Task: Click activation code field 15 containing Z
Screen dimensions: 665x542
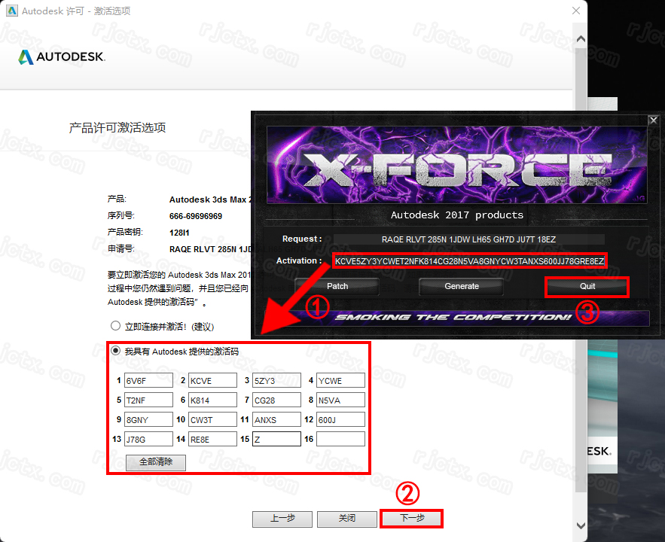Action: 276,439
